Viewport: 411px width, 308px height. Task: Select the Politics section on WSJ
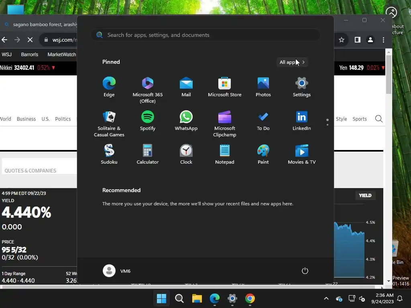tap(63, 119)
